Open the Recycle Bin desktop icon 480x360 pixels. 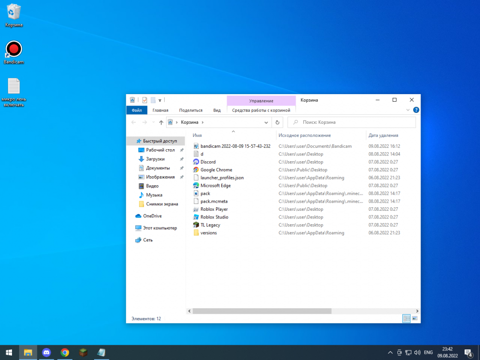click(13, 15)
